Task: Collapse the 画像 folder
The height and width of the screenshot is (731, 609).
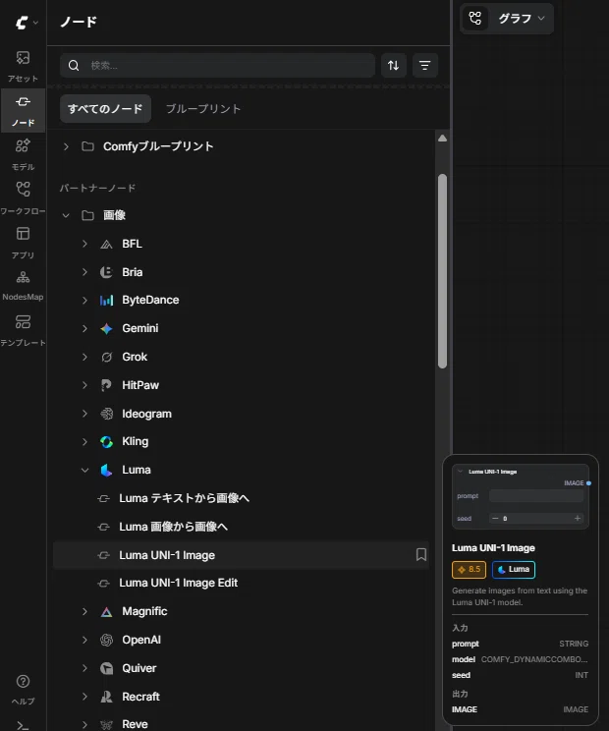Action: 66,215
